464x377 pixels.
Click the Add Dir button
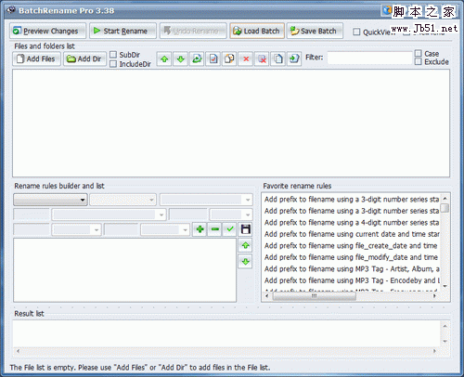[84, 58]
